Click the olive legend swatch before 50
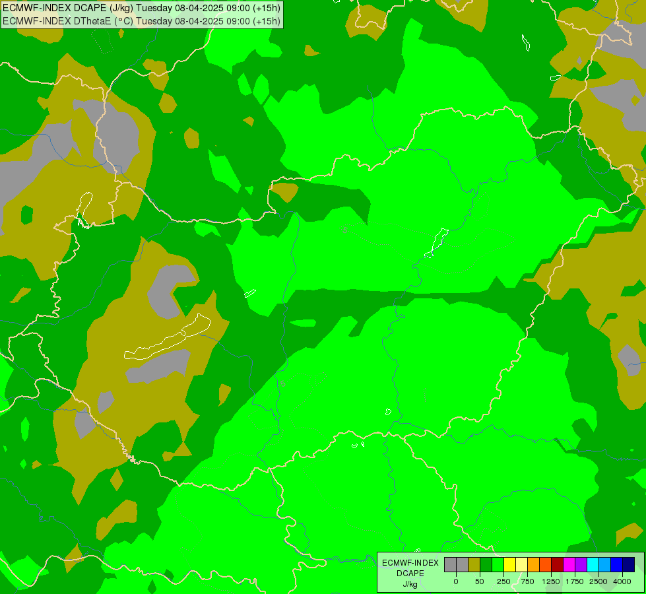The image size is (646, 594). (x=474, y=565)
